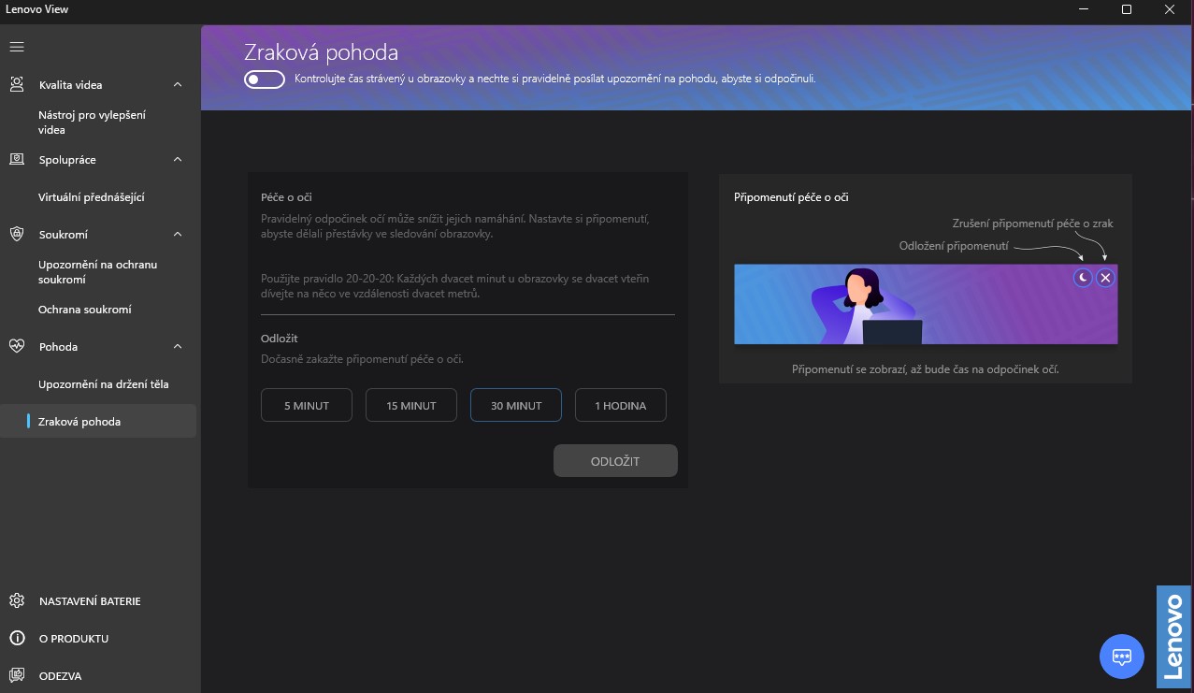The width and height of the screenshot is (1194, 693).
Task: Click the Spolupráce presentation icon
Action: (17, 160)
